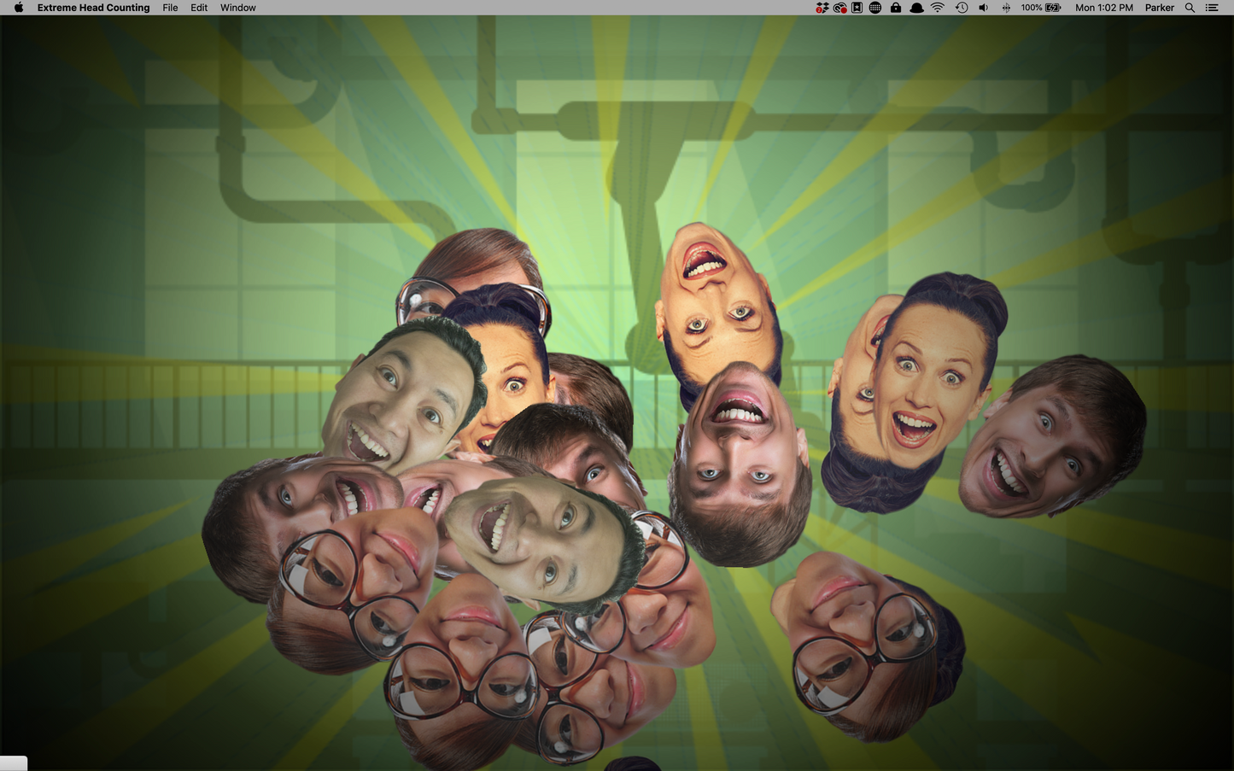
Task: Click the Mon 1:02 PM clock
Action: [x=1104, y=8]
